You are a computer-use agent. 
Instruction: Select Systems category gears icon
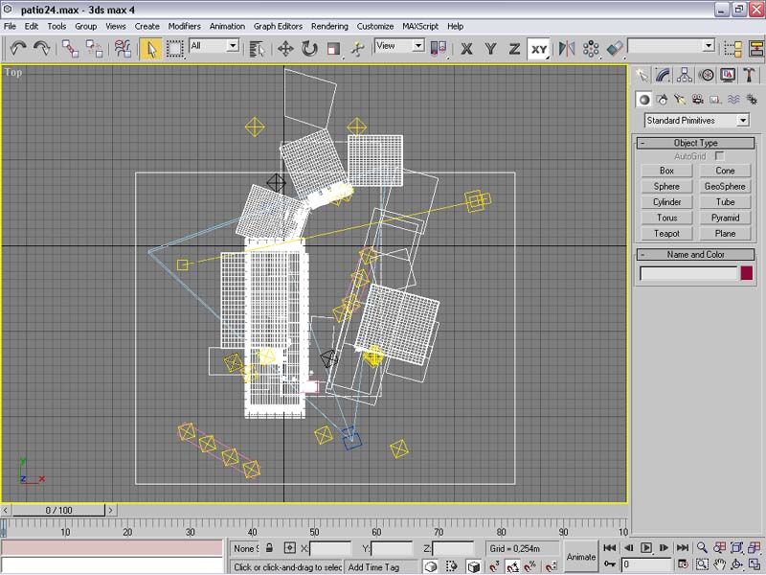752,100
